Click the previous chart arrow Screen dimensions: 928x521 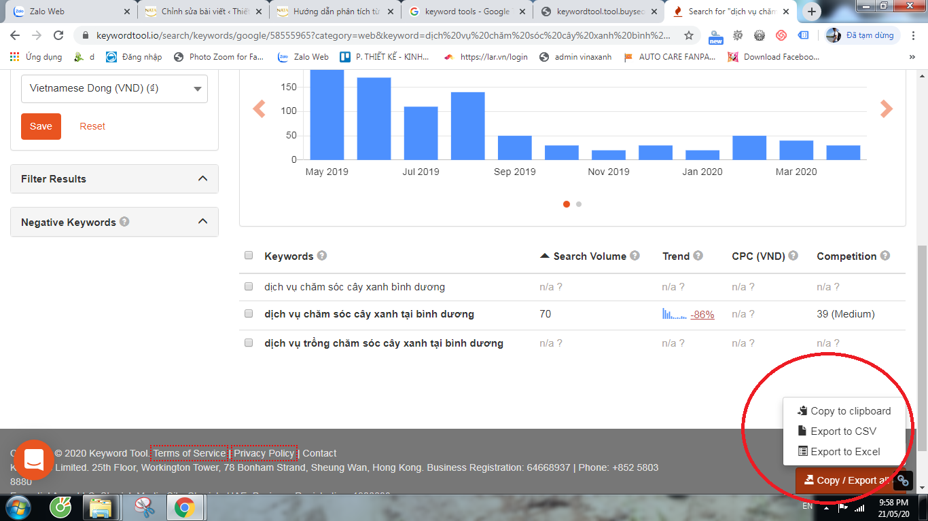pyautogui.click(x=259, y=109)
